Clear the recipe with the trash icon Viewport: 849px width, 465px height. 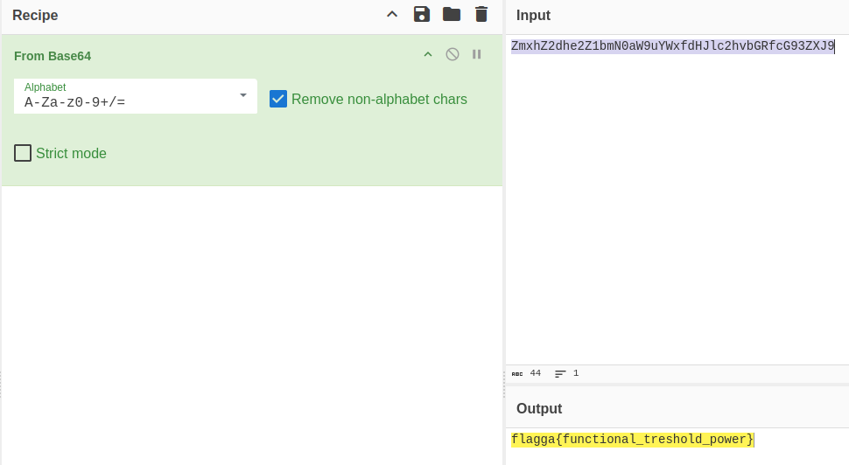tap(481, 14)
